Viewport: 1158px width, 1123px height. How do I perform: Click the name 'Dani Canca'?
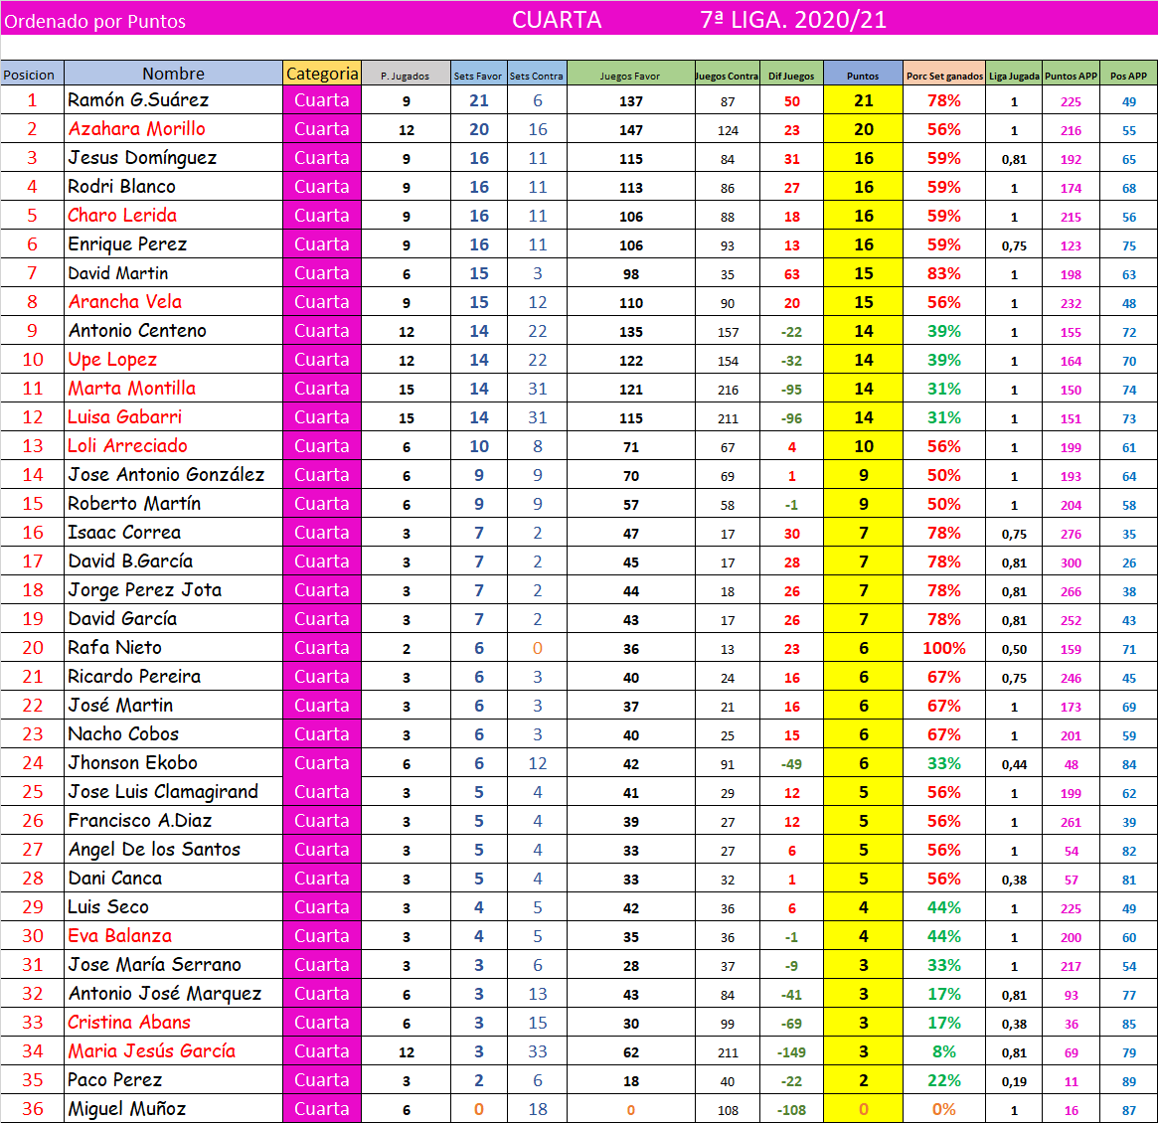pos(114,878)
